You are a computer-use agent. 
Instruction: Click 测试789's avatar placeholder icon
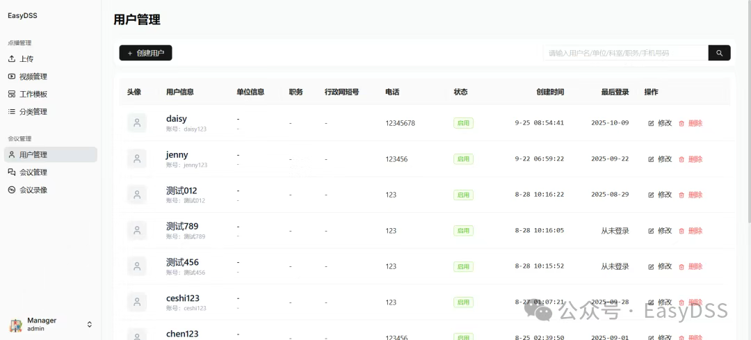[x=137, y=230]
